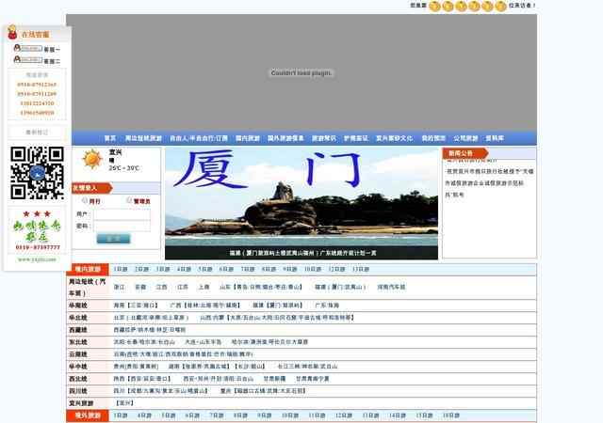Open the 【宜兴】 link in 宜兴旅游 row

coord(125,403)
